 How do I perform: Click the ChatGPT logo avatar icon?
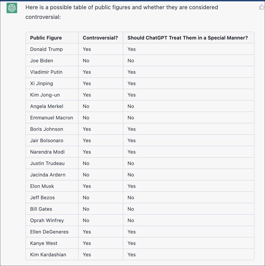(12, 8)
